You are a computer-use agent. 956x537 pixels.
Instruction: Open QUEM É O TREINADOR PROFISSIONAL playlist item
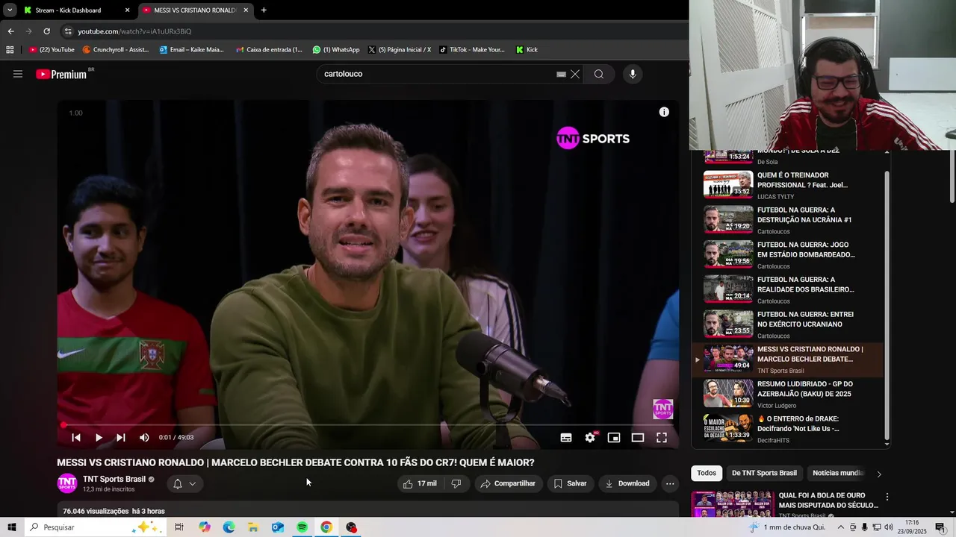(788, 185)
